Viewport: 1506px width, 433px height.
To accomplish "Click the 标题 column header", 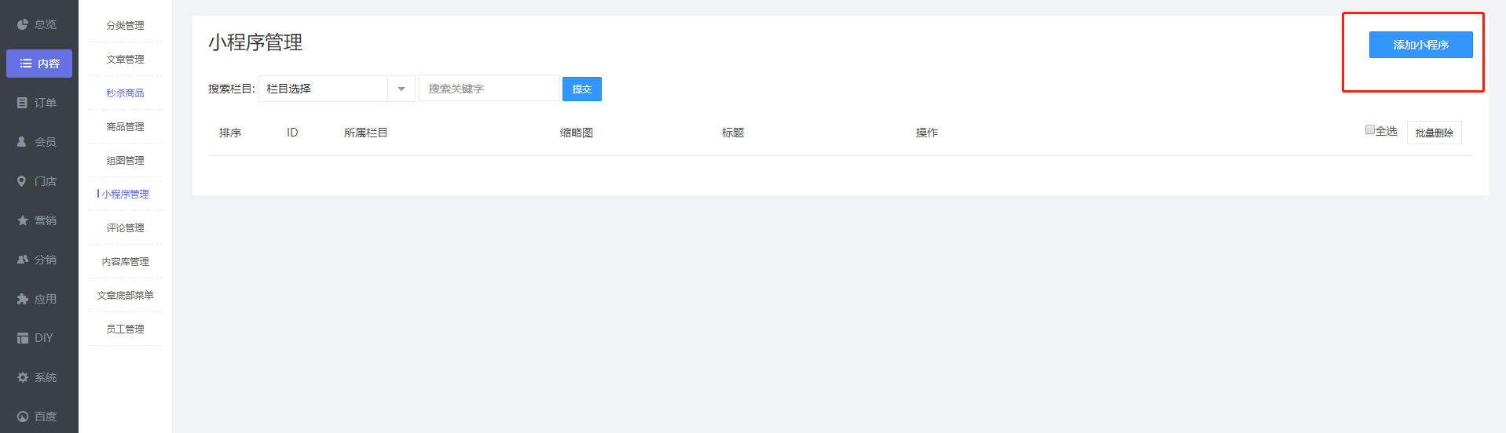I will [733, 133].
